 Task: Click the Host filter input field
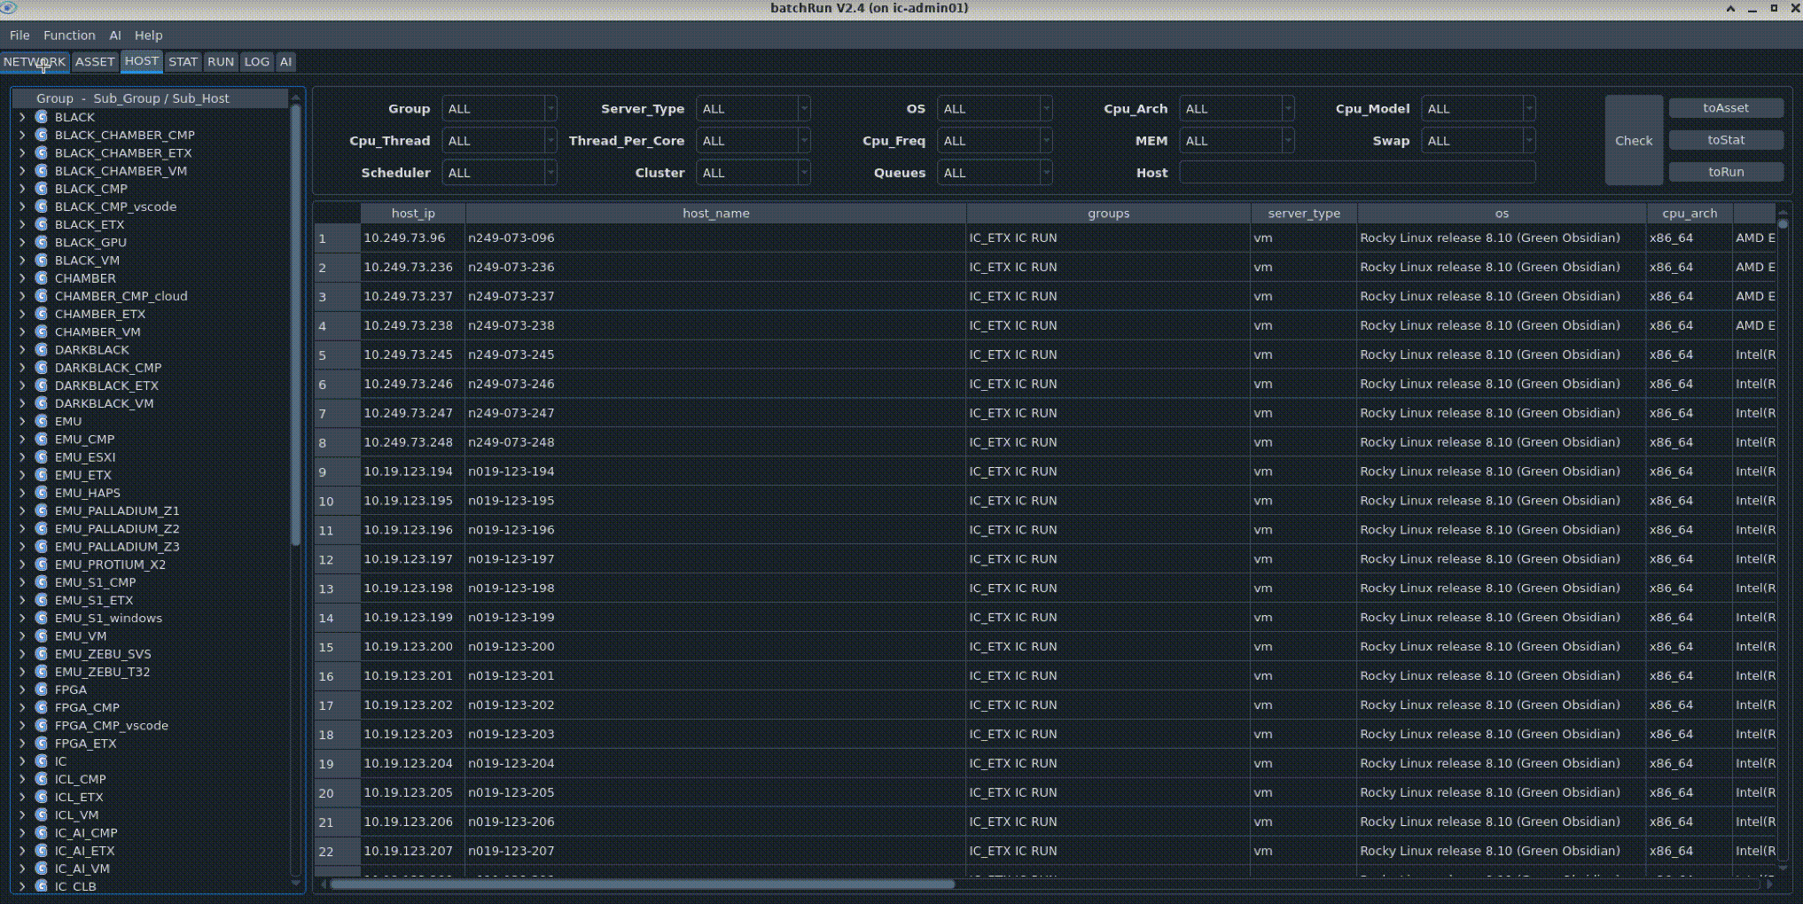(1357, 173)
